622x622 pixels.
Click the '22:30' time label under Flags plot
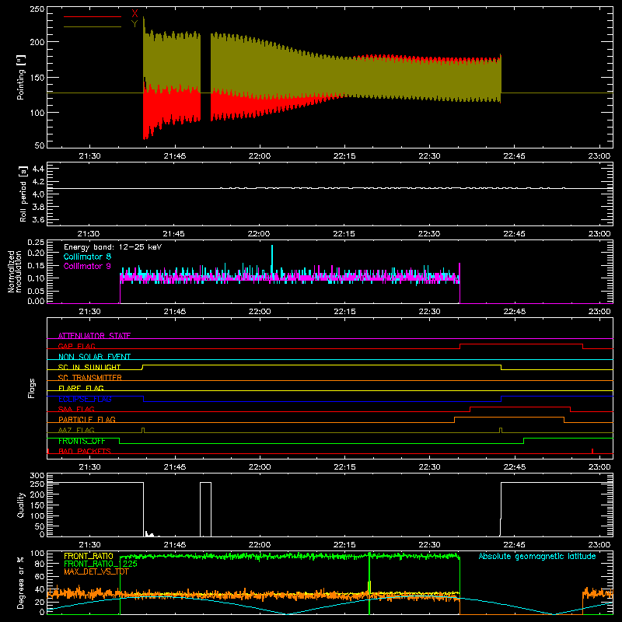click(x=429, y=467)
